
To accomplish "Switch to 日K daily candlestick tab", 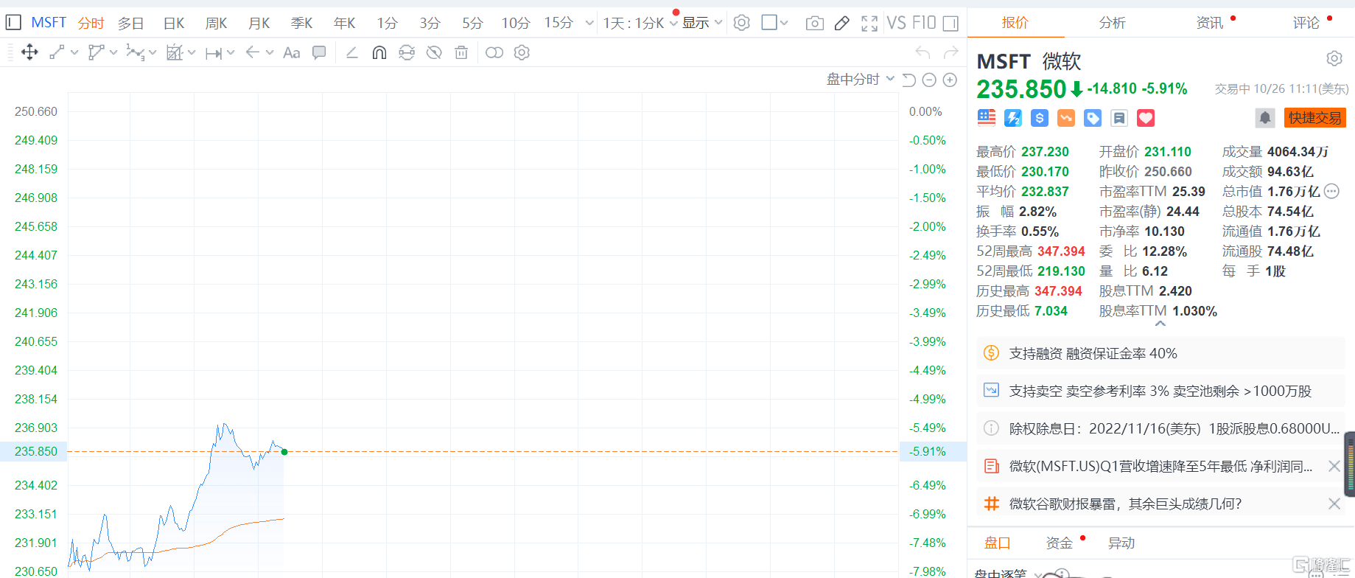I will coord(174,23).
